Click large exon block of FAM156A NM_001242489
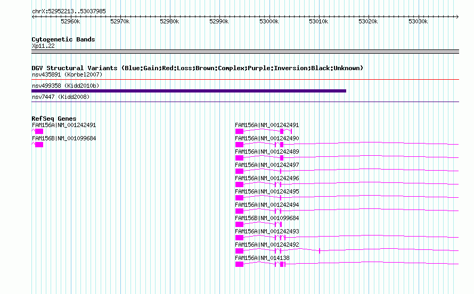 [x=240, y=158]
